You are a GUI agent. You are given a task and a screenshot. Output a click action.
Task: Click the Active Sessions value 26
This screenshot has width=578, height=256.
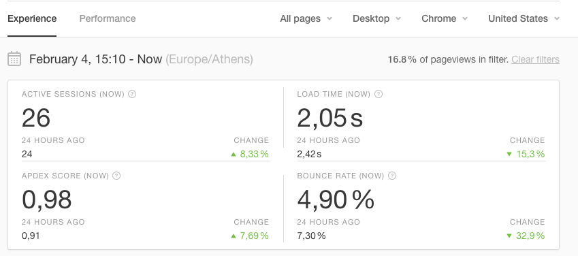tap(36, 118)
